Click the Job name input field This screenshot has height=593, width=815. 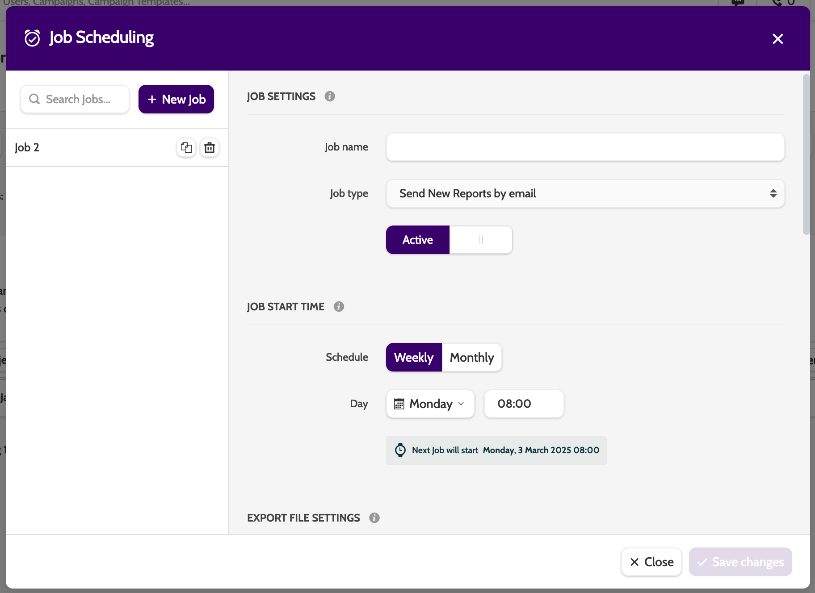[585, 147]
